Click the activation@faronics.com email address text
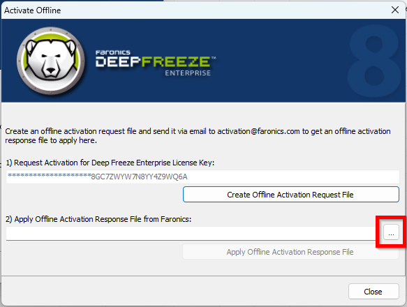 (258, 131)
